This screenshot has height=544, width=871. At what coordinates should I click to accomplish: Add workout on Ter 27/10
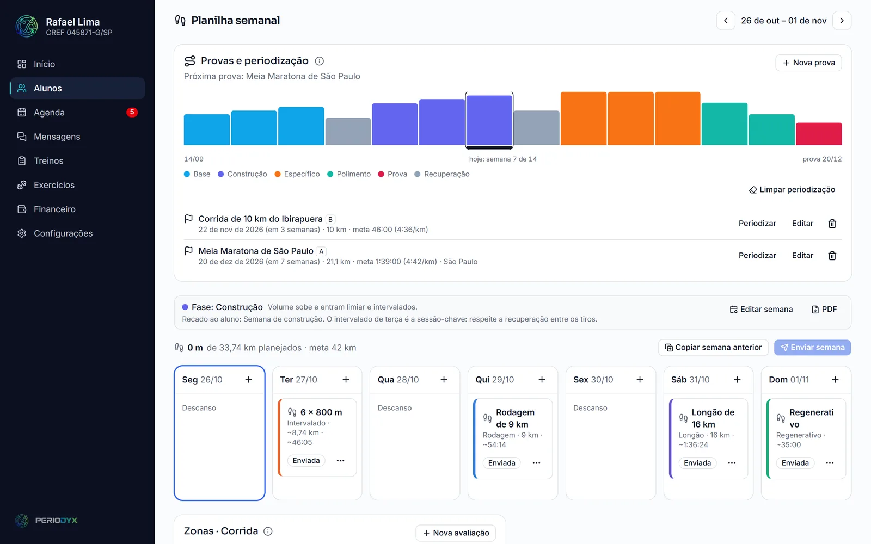(x=346, y=380)
